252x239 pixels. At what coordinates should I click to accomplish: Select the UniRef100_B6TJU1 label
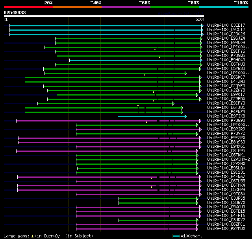point(226,108)
